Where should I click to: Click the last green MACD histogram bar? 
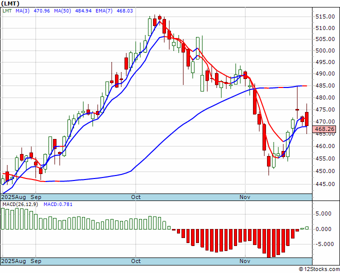307,228
